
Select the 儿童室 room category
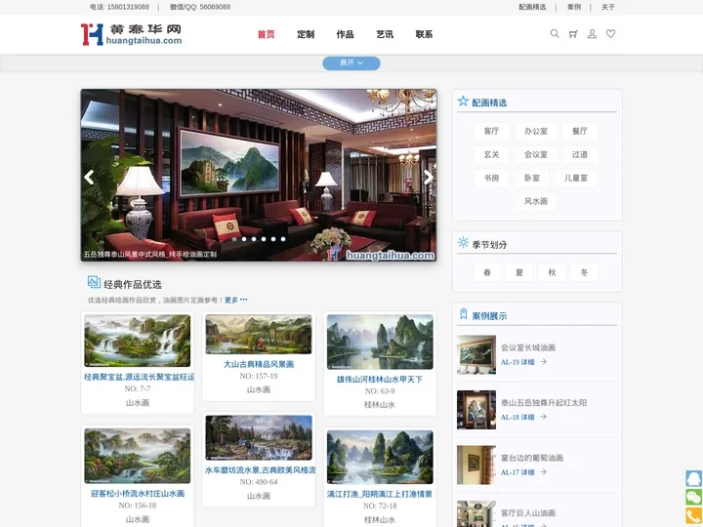[x=576, y=178]
